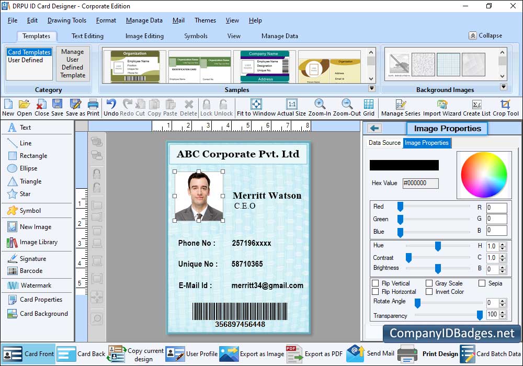Viewport: 523px width, 366px height.
Task: Expand the Samples gallery dropdown
Action: pos(371,88)
